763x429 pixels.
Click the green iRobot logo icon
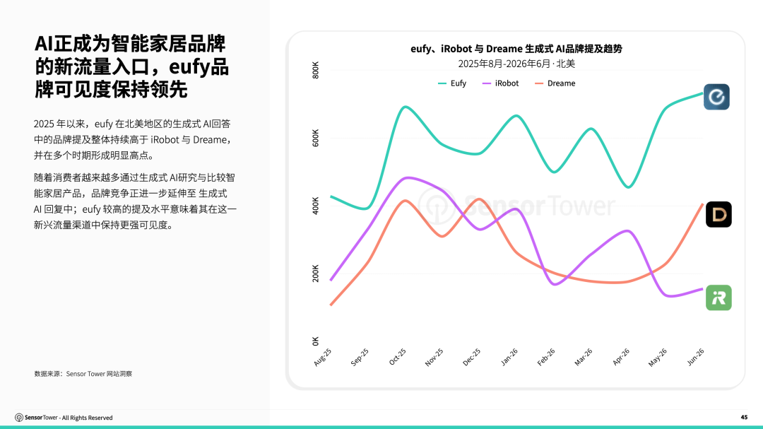pyautogui.click(x=718, y=298)
